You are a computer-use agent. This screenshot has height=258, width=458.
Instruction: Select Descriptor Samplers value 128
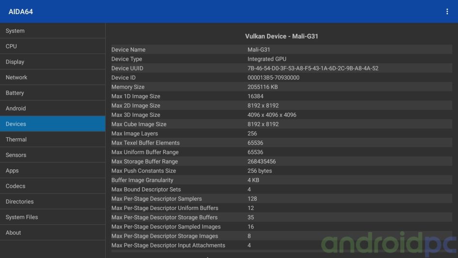252,199
